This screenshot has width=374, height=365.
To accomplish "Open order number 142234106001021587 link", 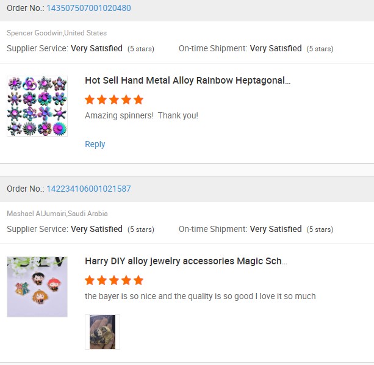I will coord(88,189).
